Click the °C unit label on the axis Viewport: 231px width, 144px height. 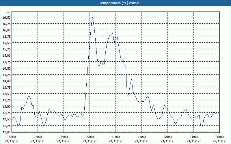tap(9, 13)
